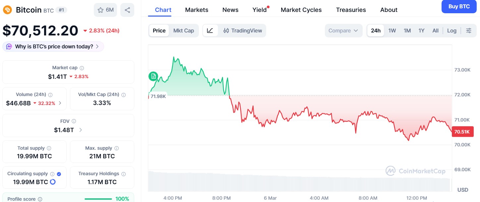The height and width of the screenshot is (202, 480).
Task: Open the share icon next to watchlist
Action: tap(127, 10)
